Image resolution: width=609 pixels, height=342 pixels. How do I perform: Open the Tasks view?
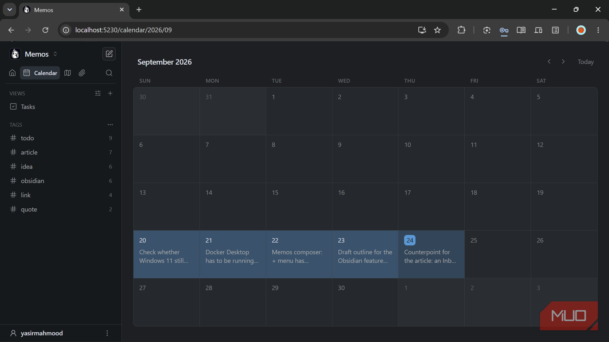point(61,107)
